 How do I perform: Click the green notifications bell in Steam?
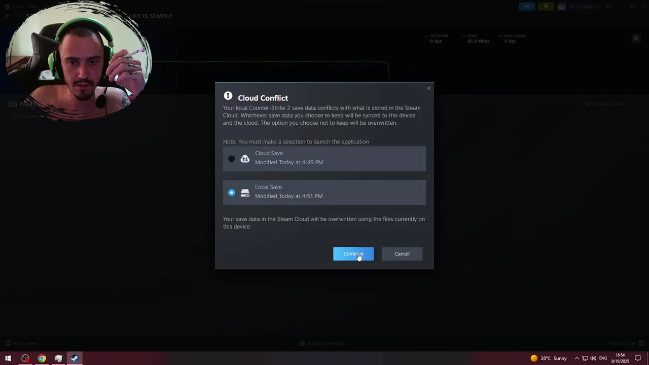[546, 6]
